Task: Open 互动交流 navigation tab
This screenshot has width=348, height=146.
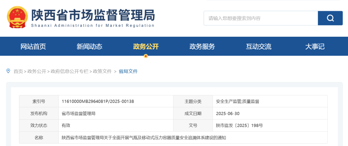Action: click(258, 46)
